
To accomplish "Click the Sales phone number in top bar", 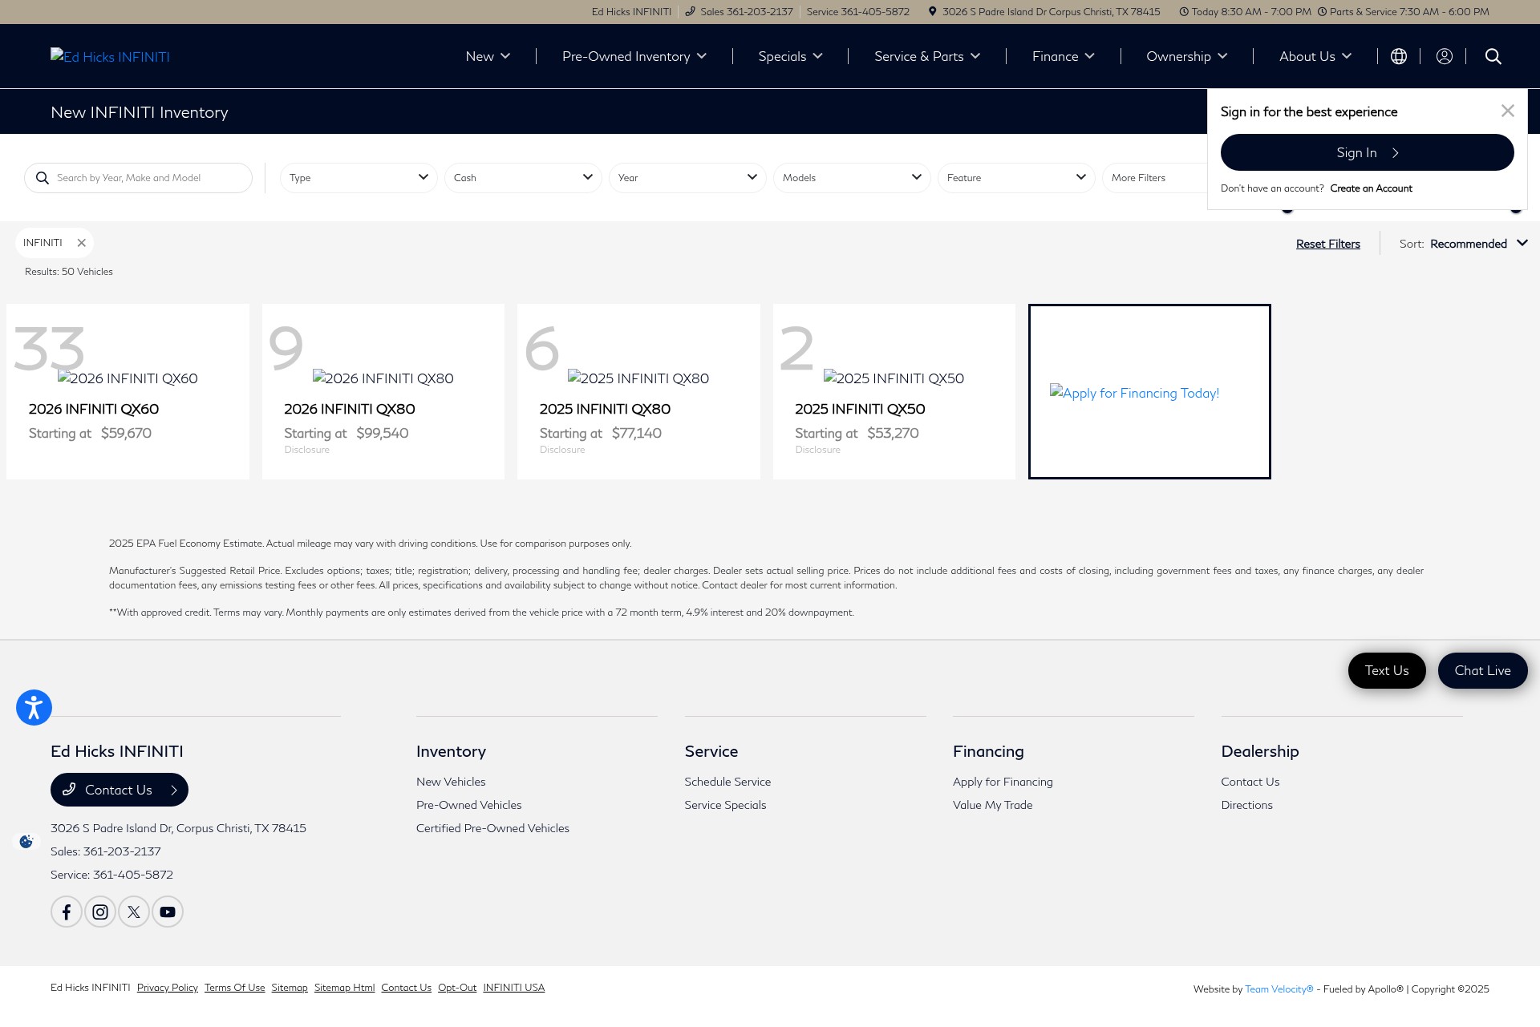I will point(746,11).
